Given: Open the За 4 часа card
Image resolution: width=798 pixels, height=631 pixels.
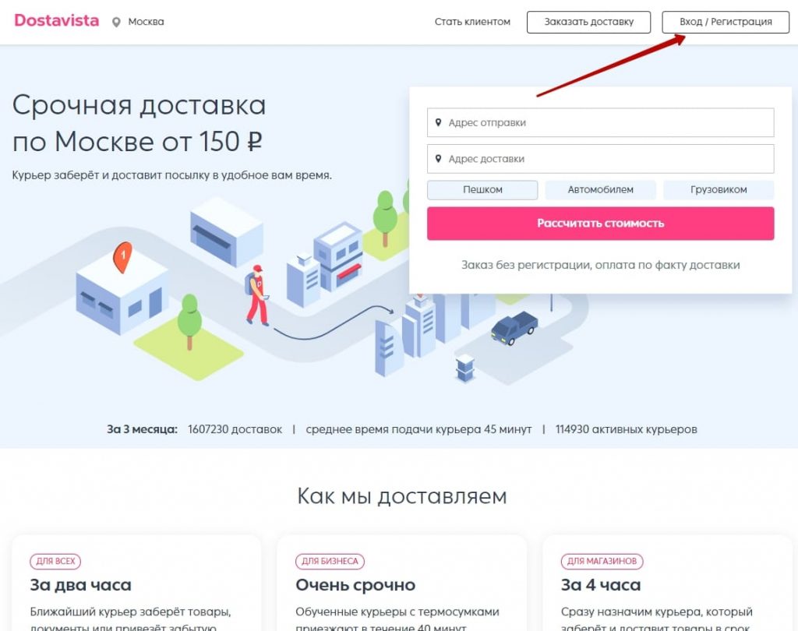Looking at the screenshot, I should point(667,583).
